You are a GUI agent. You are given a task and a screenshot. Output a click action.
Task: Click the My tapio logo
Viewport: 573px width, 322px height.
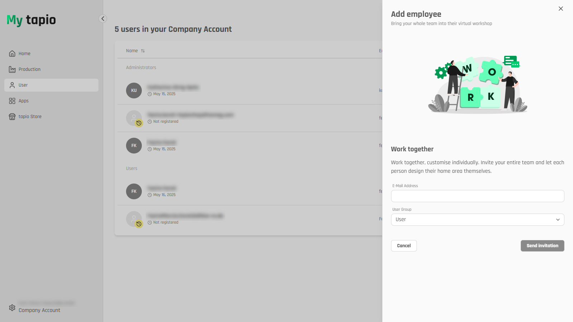tap(31, 20)
